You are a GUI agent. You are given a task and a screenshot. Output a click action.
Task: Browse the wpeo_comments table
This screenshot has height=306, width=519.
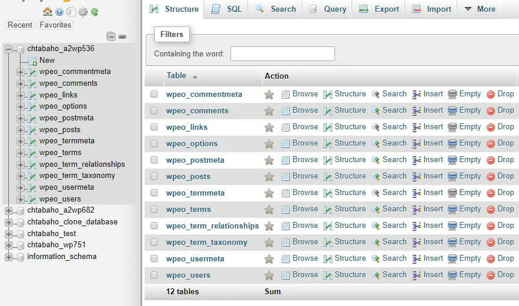click(300, 110)
